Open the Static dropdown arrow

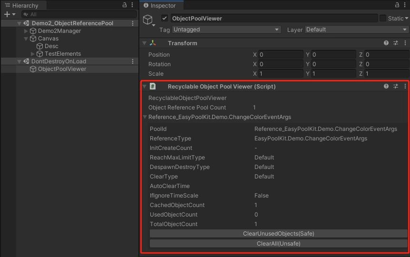pos(406,18)
